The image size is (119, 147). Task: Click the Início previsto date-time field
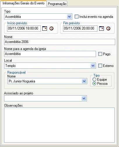(24, 28)
